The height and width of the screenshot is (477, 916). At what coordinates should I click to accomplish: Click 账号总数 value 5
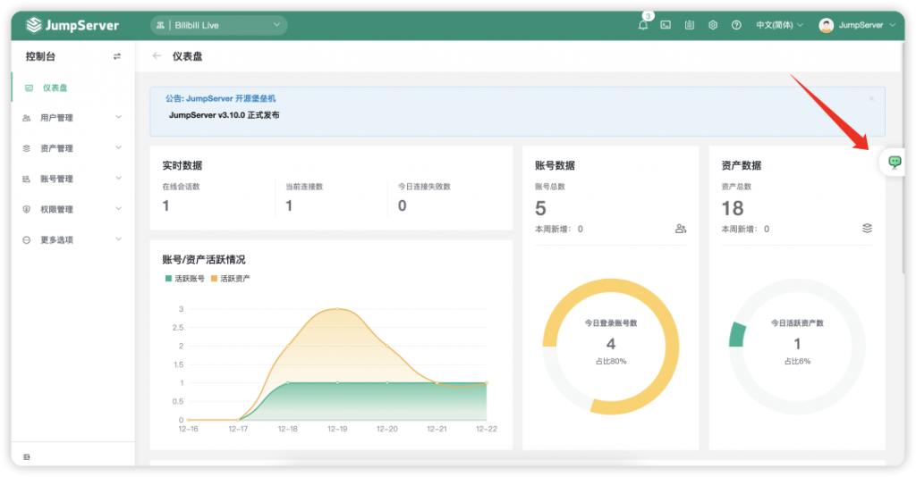540,208
